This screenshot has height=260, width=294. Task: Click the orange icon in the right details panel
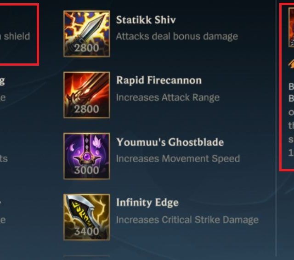click(x=291, y=64)
